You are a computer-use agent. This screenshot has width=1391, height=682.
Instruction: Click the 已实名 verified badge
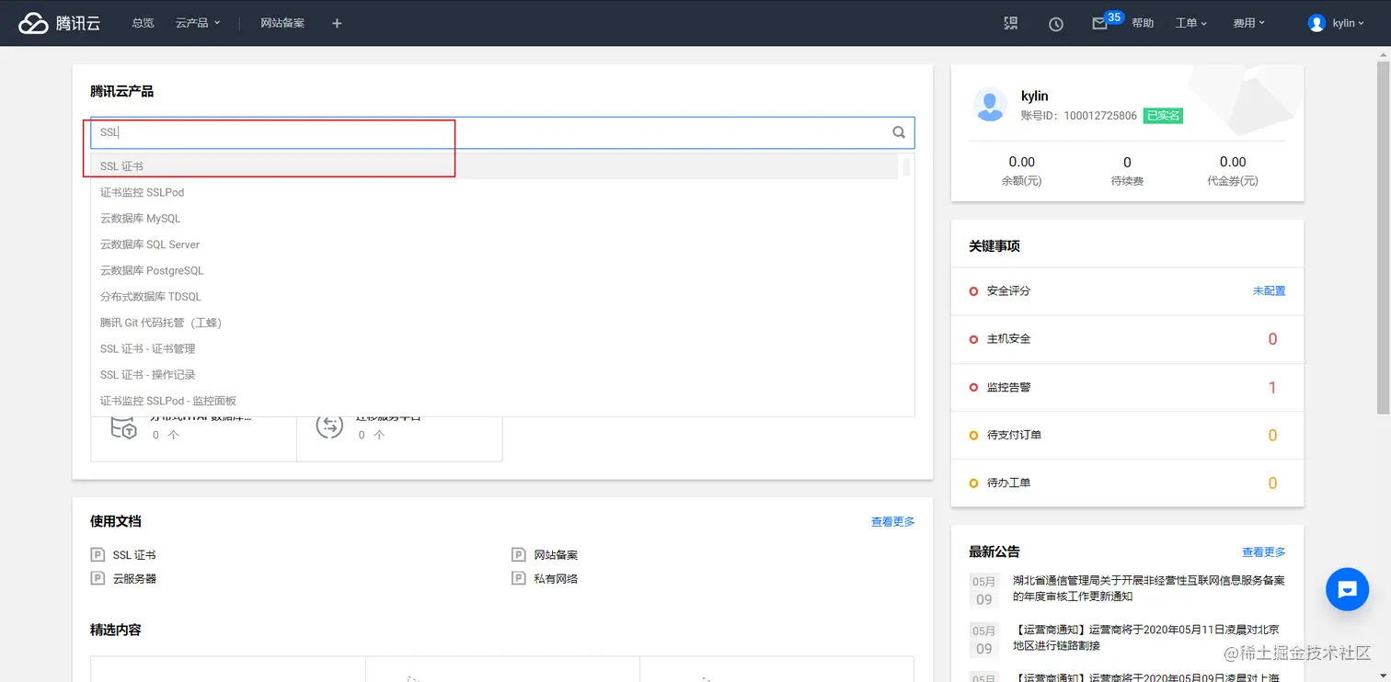[x=1163, y=116]
